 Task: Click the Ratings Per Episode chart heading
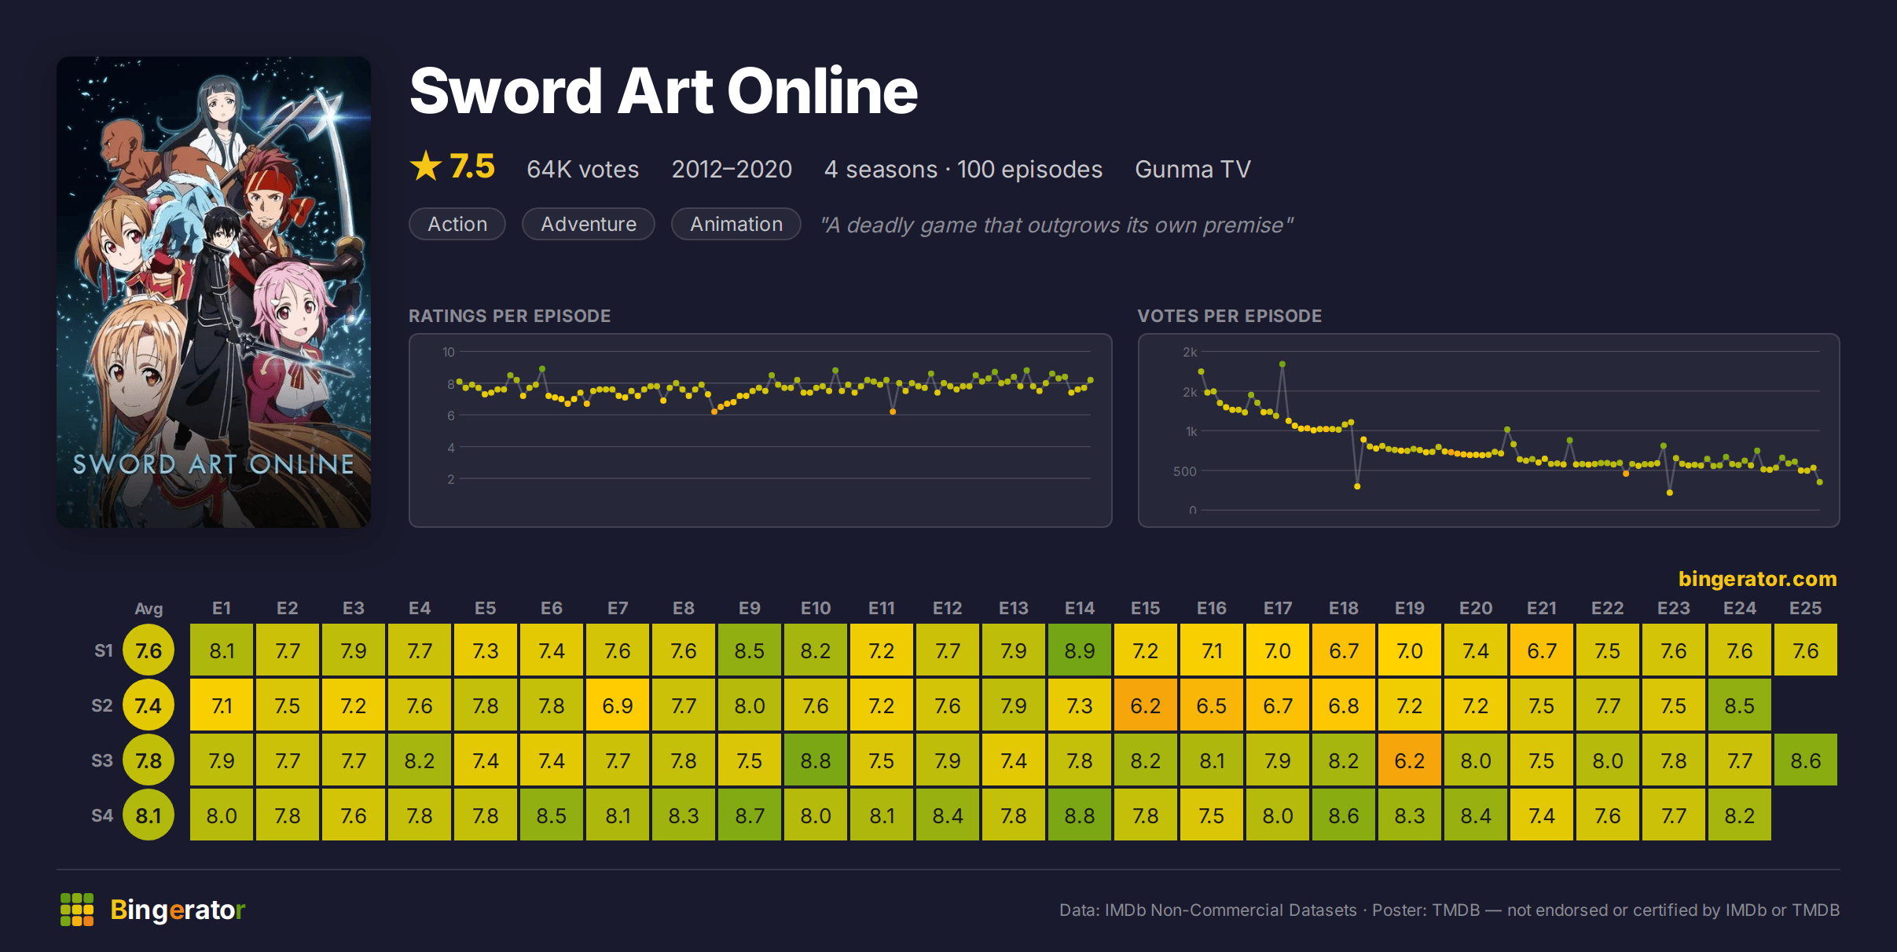pyautogui.click(x=510, y=316)
